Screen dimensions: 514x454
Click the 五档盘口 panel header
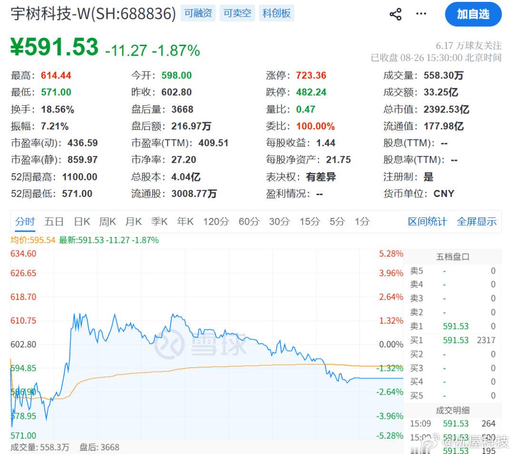453,257
